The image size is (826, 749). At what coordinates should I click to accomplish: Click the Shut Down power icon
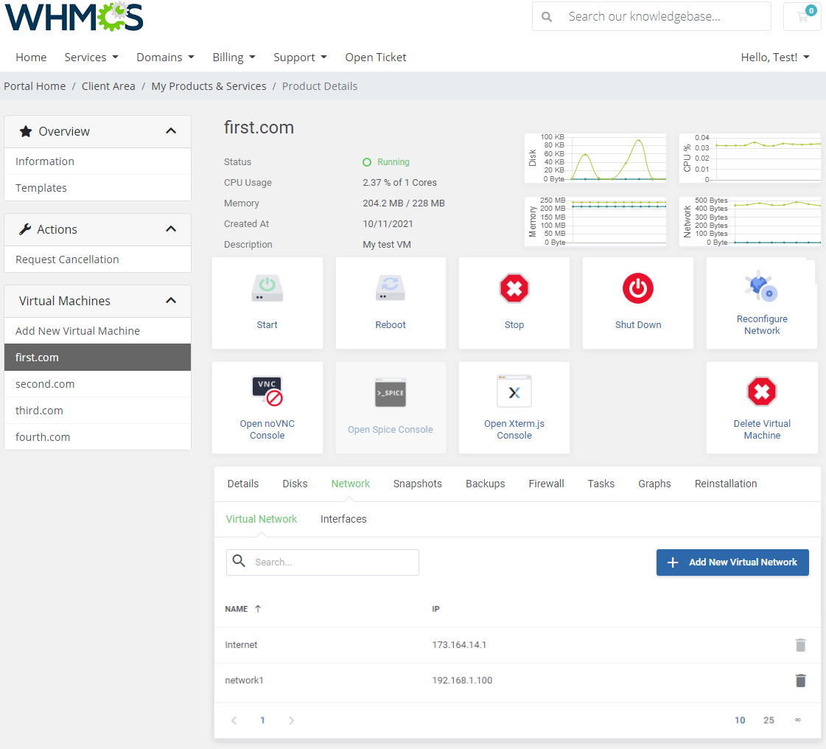coord(638,288)
